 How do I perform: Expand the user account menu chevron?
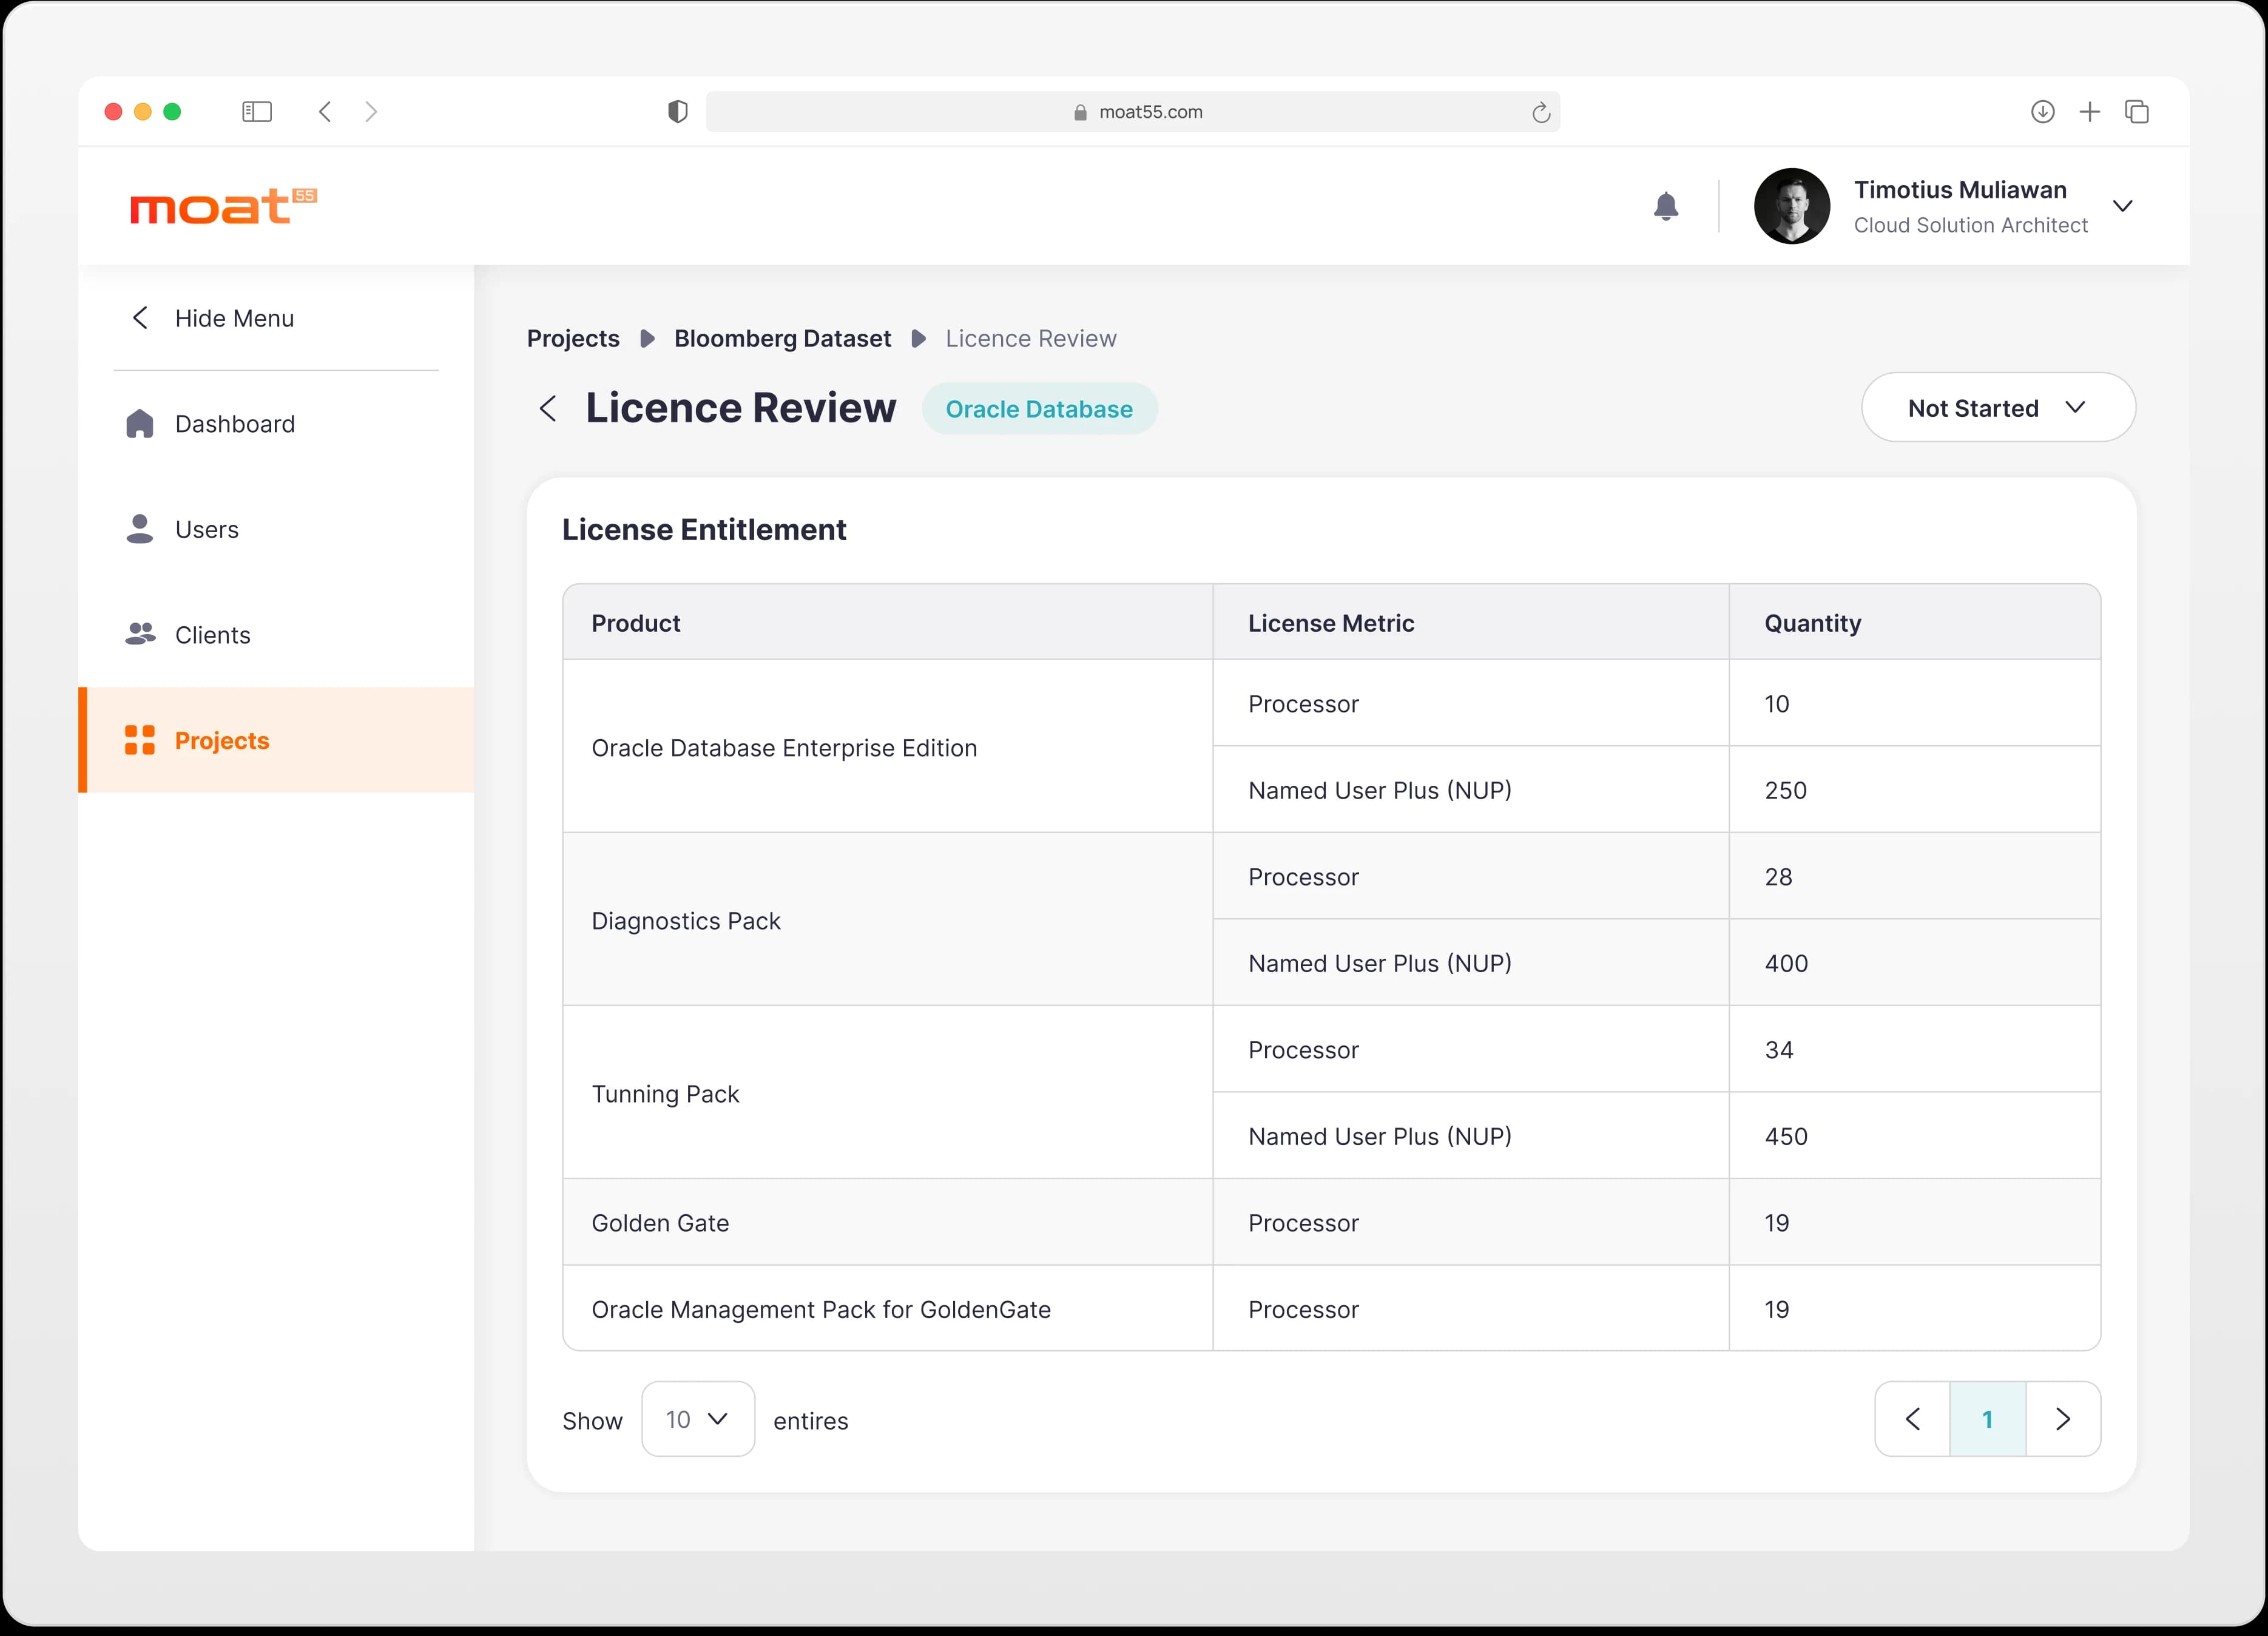(x=2123, y=206)
